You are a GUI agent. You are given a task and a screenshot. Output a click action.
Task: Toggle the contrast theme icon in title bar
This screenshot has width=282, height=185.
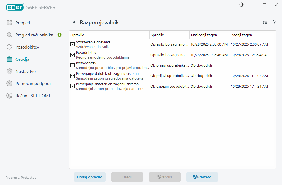pyautogui.click(x=242, y=5)
